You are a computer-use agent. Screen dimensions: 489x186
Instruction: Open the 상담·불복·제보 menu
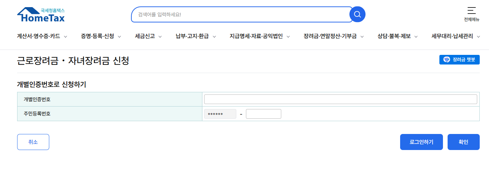[394, 36]
